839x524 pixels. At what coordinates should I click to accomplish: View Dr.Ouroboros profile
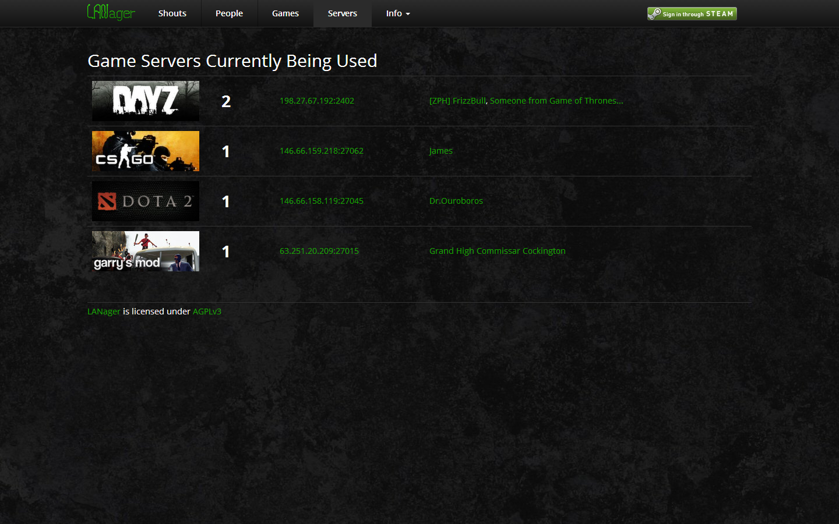(456, 201)
